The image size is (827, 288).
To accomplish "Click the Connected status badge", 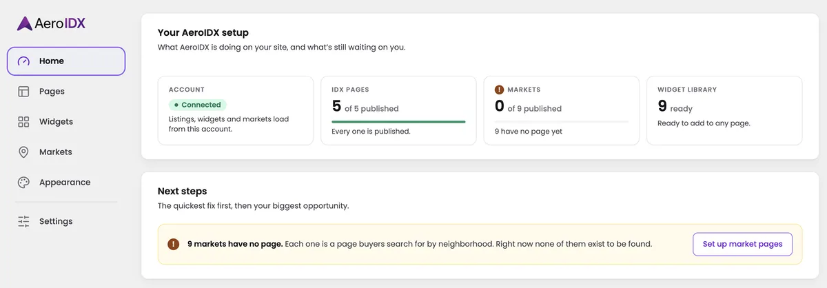I will [x=198, y=105].
